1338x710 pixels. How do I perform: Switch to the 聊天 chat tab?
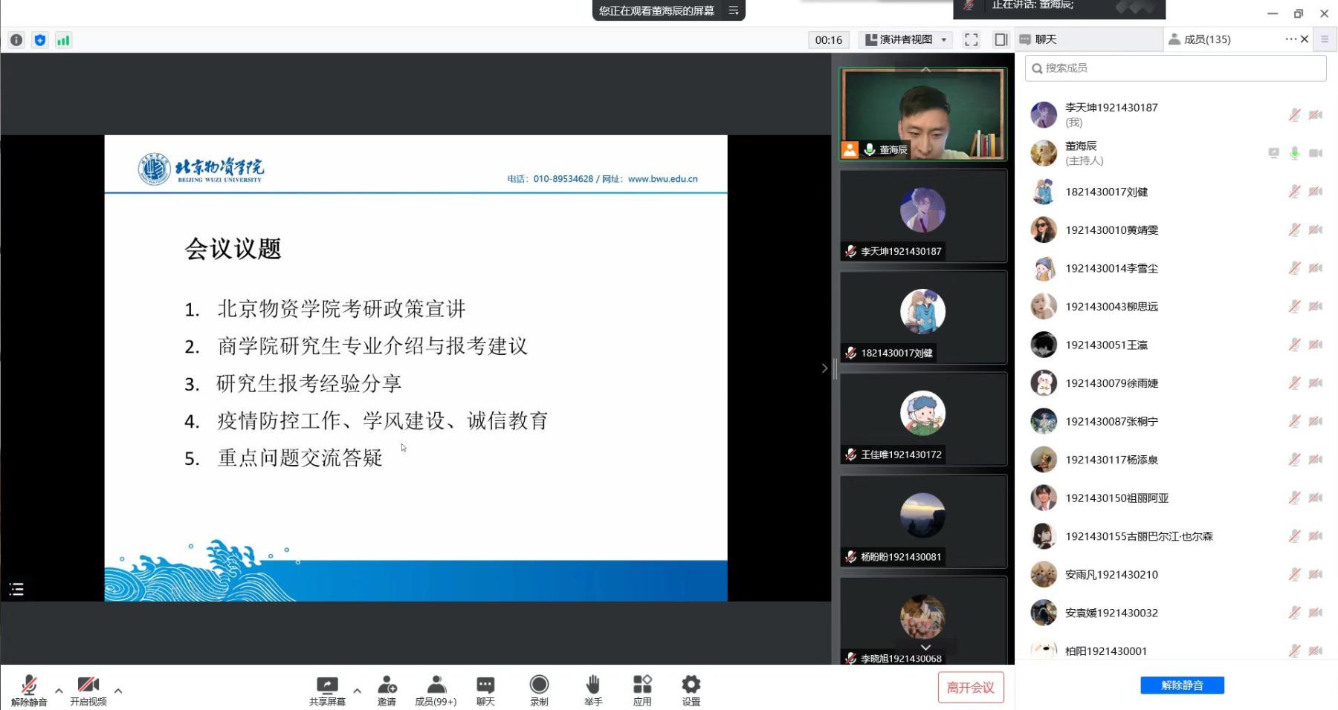point(1045,39)
